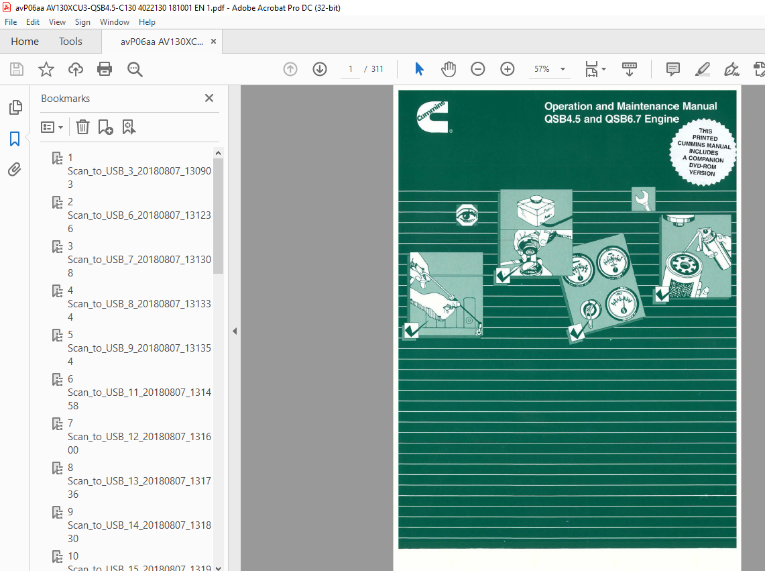Go to previous page arrow icon

(290, 69)
